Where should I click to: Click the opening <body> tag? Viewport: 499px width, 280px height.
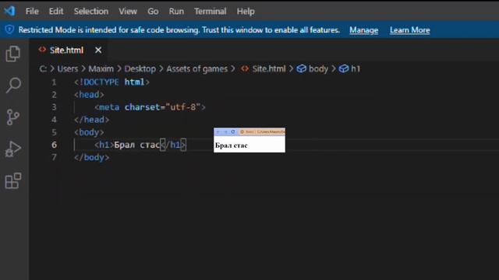[x=89, y=132]
